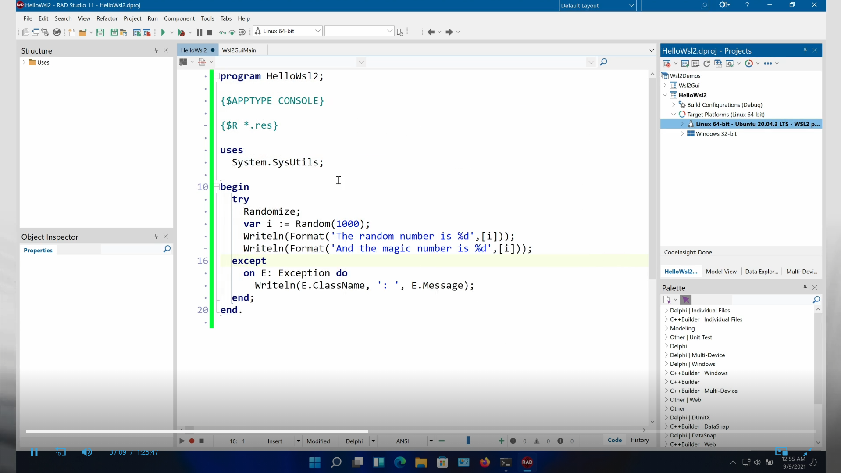This screenshot has width=841, height=473.
Task: Expand the Windows 32-bit platform node
Action: pyautogui.click(x=682, y=134)
